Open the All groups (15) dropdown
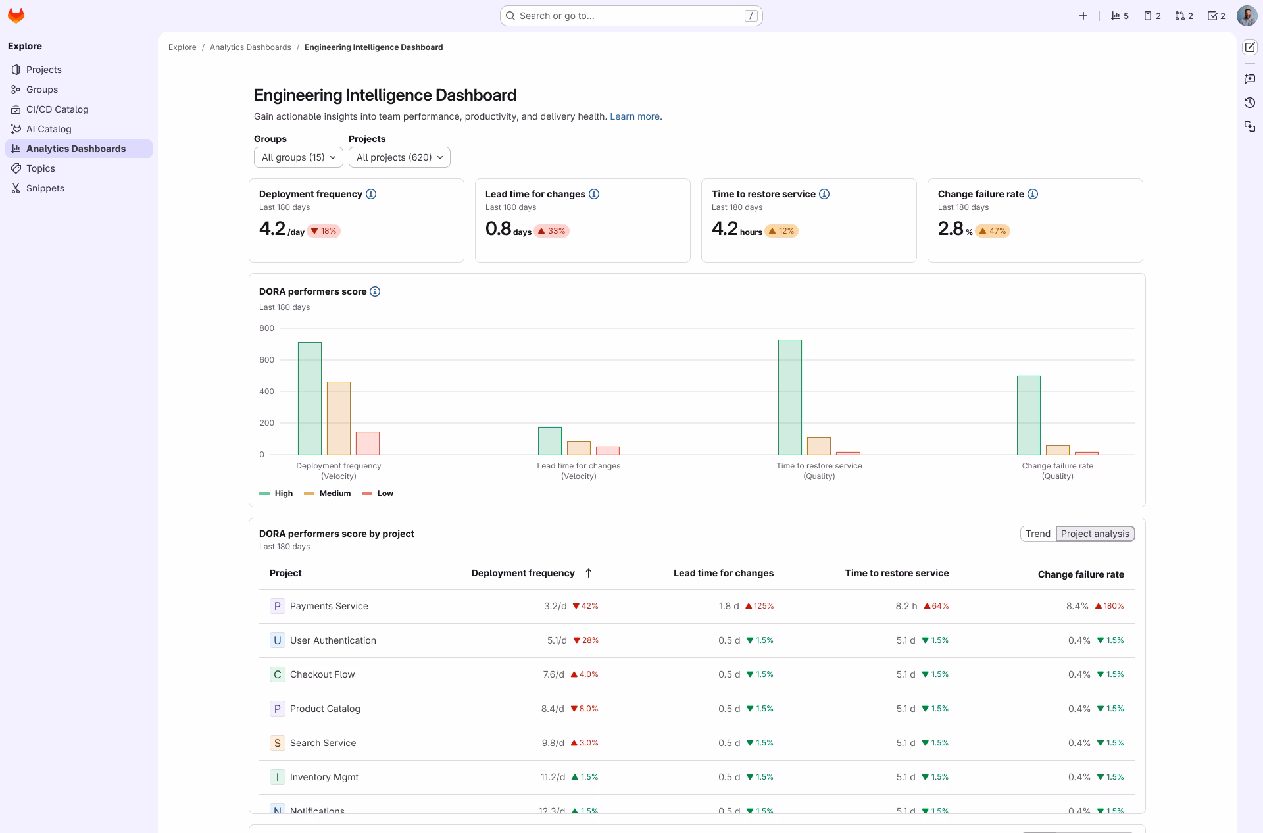Image resolution: width=1263 pixels, height=833 pixels. [x=299, y=157]
